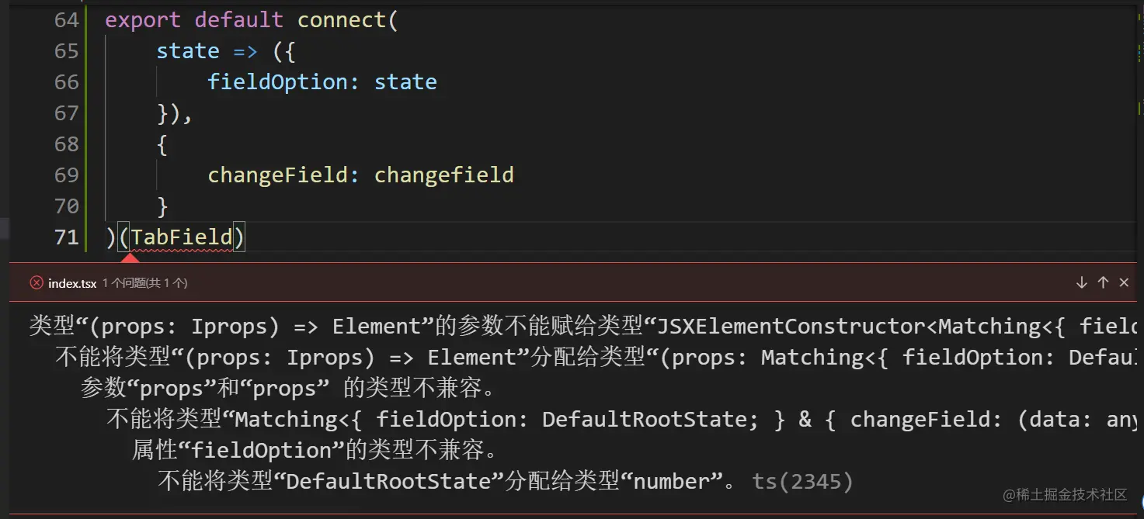Click line number 68 in the gutter
Screen dimensions: 1144x519
67,144
